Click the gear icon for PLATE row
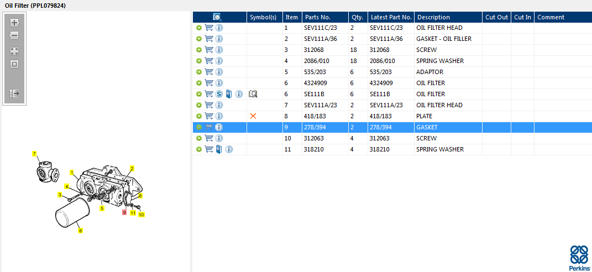Screen dimensions: 592x272 [199, 116]
